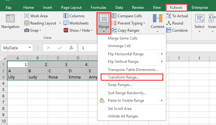216x125 pixels.
Task: Click the Prevent Typing icon
Action: tap(114, 23)
